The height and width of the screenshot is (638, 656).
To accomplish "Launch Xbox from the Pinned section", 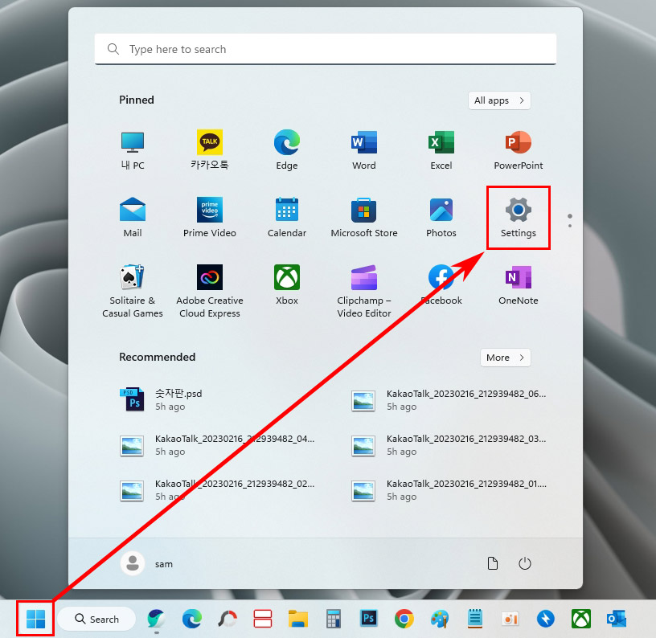I will [286, 285].
